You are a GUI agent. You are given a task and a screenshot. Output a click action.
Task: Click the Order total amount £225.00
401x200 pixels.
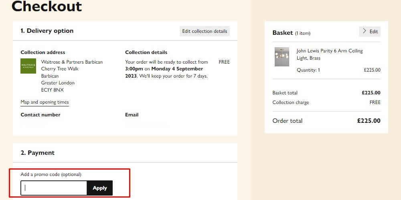[369, 121]
